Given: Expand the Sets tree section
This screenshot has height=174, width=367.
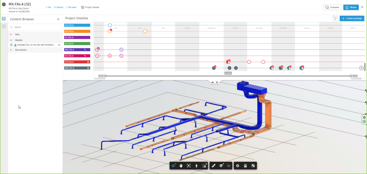Looking at the screenshot, I should 11,34.
